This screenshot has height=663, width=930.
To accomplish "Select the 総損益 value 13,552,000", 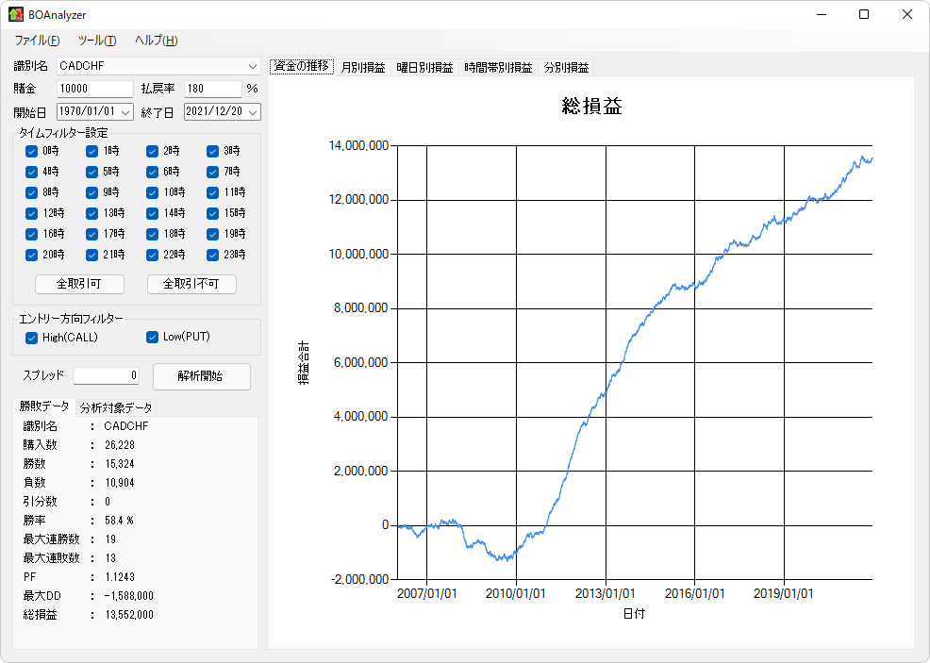I will (129, 615).
